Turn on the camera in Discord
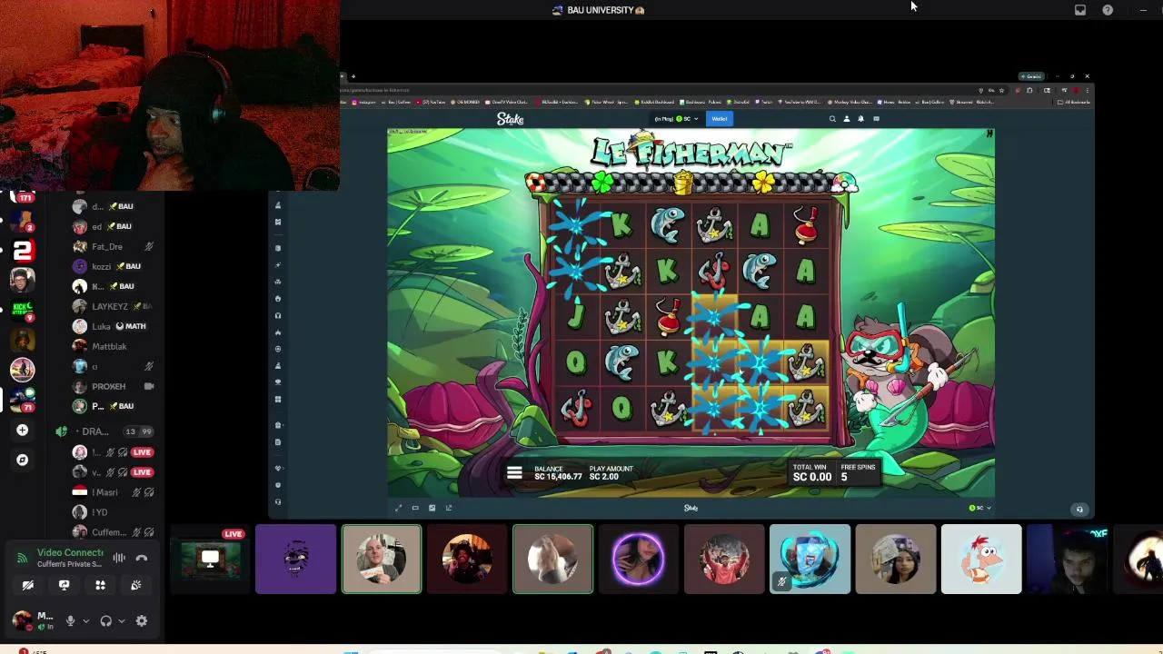Viewport: 1163px width, 654px height. click(x=28, y=586)
